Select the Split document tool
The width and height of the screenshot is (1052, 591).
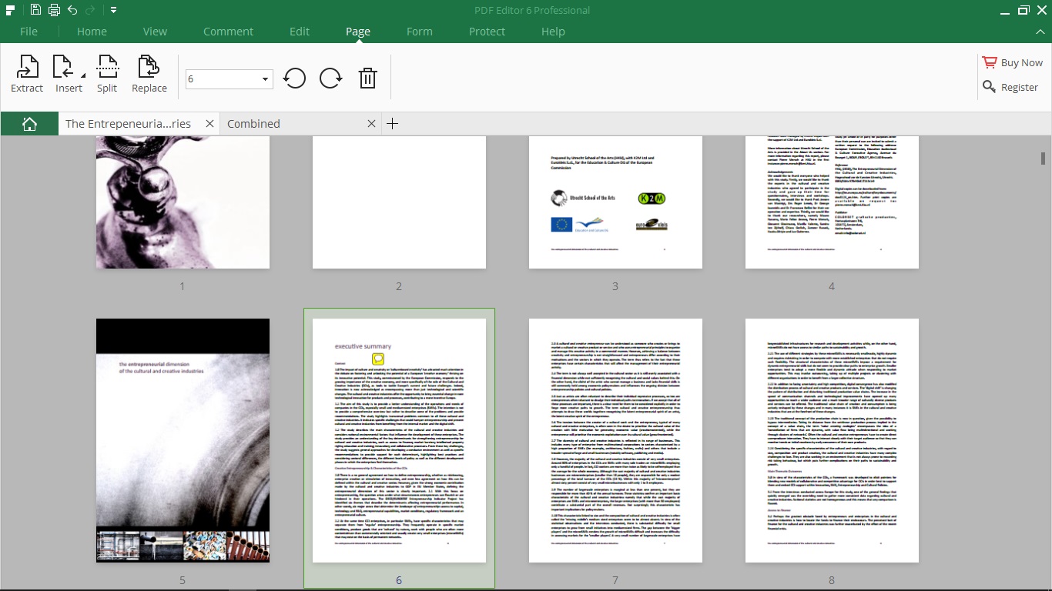(x=107, y=73)
